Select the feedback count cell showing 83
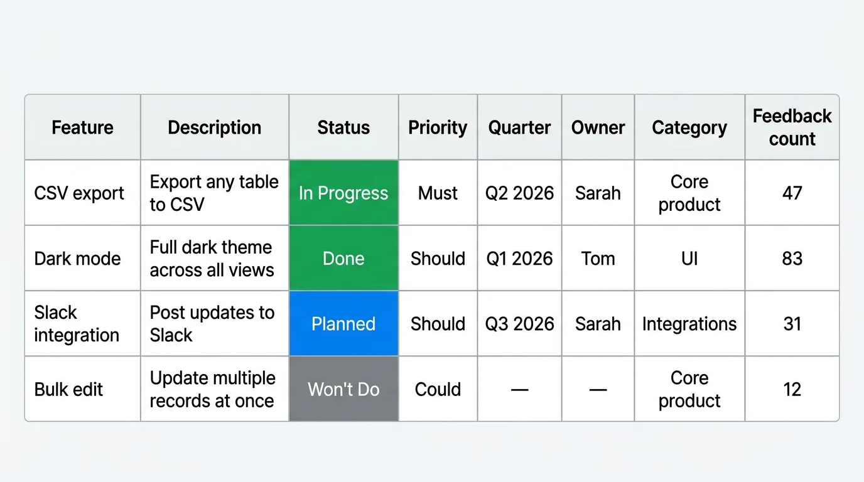The height and width of the screenshot is (482, 864). [x=792, y=258]
